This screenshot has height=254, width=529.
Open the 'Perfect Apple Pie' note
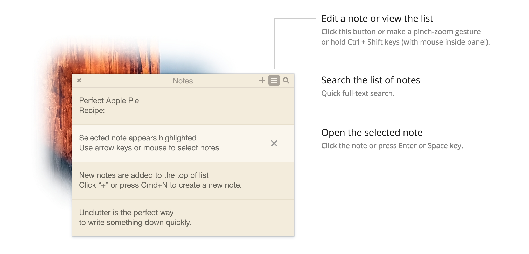pos(156,106)
